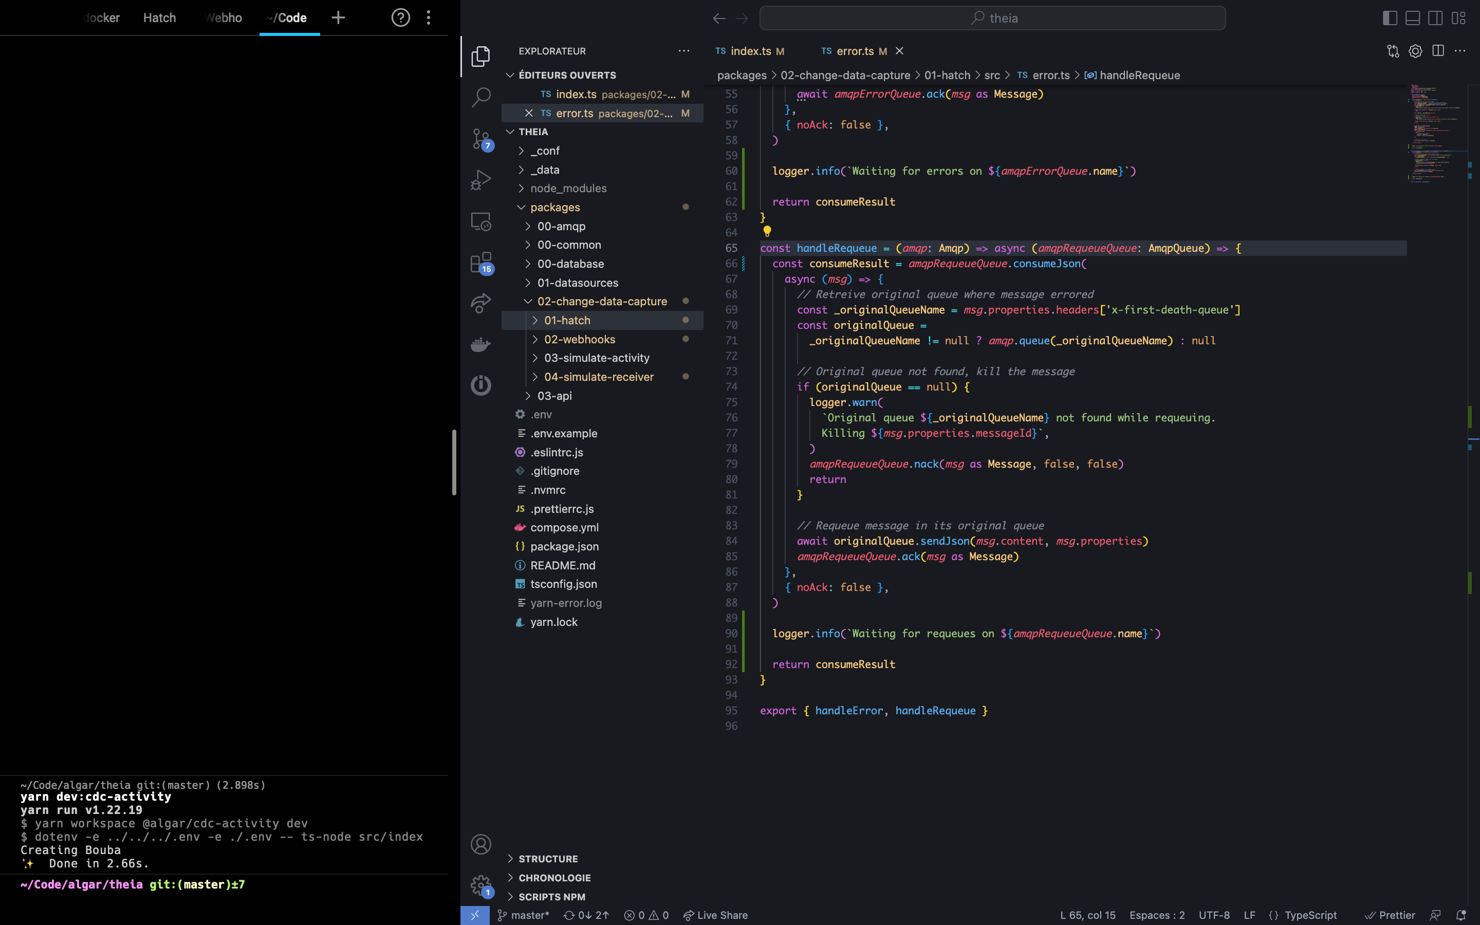This screenshot has height=925, width=1480.
Task: Open the remote window status bar button
Action: 475,915
